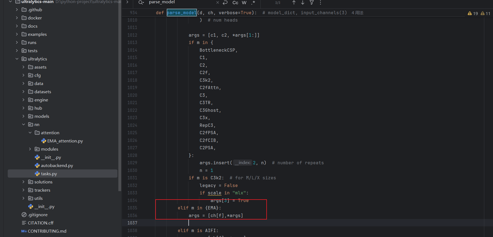The image size is (493, 237).
Task: Click 'BottleneckCSP,' on line 1014
Action: (x=218, y=50)
